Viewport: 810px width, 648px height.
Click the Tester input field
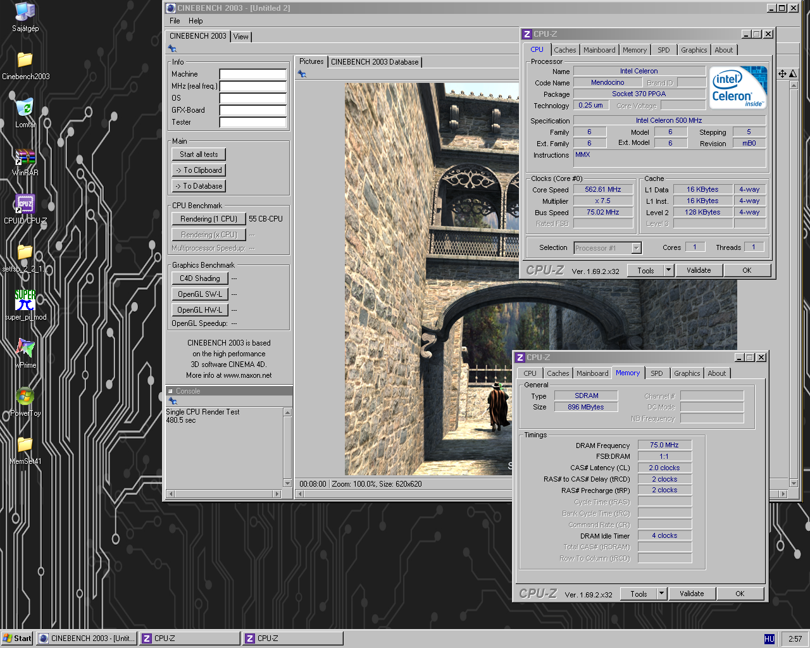coord(252,122)
